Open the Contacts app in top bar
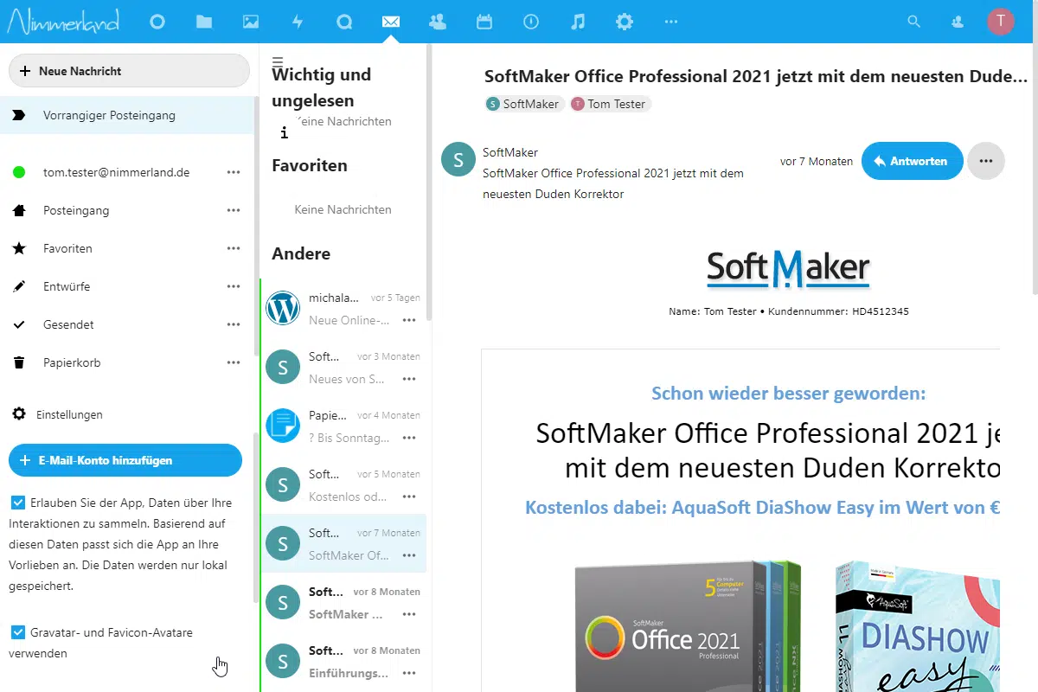 point(438,22)
